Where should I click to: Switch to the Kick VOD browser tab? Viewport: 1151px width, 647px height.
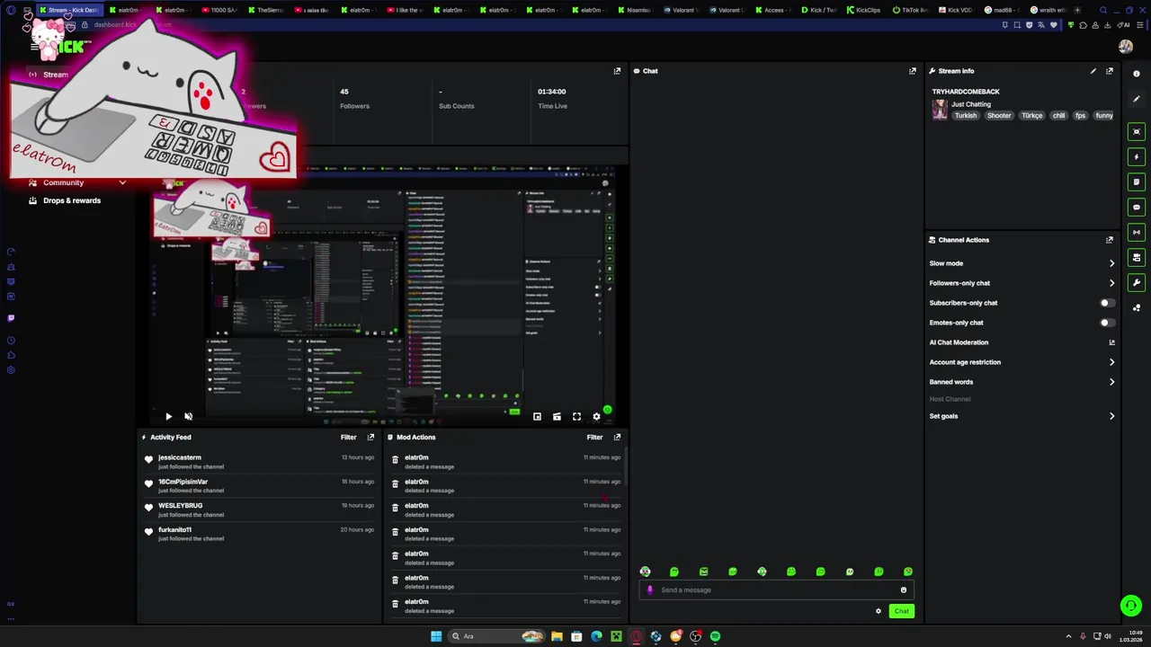(x=955, y=10)
